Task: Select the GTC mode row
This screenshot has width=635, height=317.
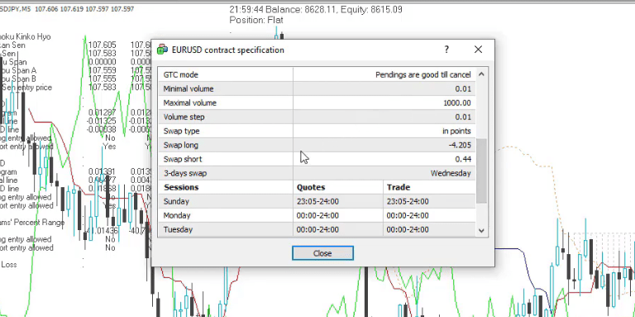Action: pos(317,74)
